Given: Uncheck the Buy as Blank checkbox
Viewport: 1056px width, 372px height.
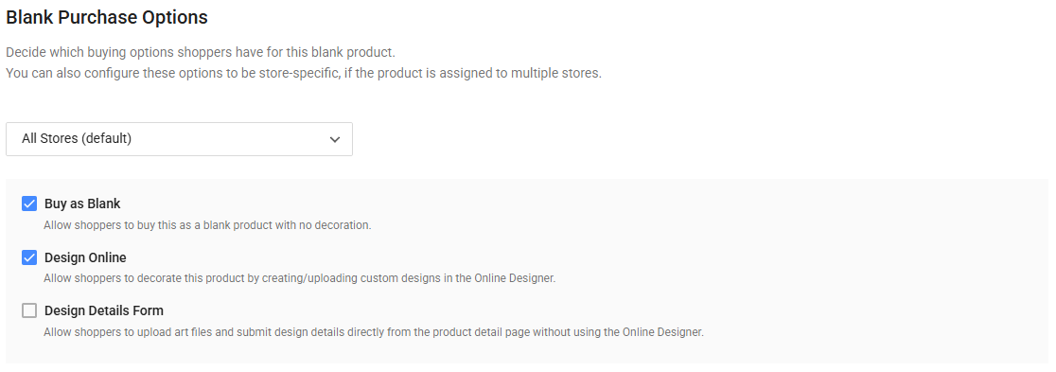Looking at the screenshot, I should pyautogui.click(x=29, y=204).
